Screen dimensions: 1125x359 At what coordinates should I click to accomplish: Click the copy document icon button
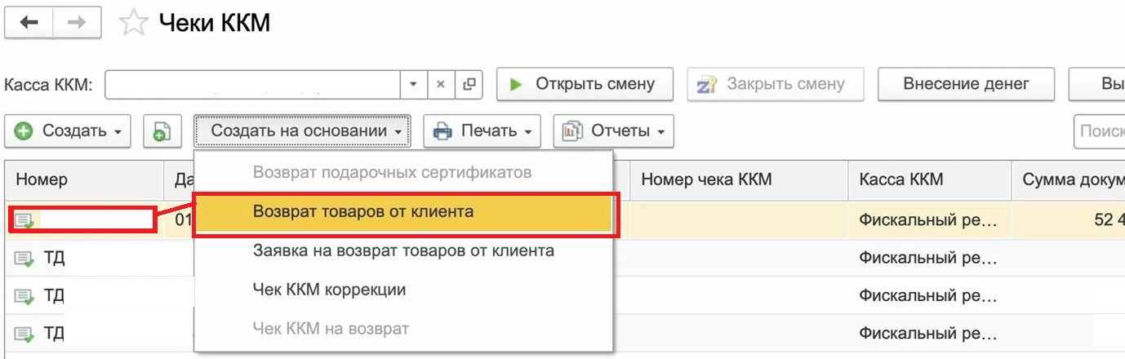(x=162, y=131)
